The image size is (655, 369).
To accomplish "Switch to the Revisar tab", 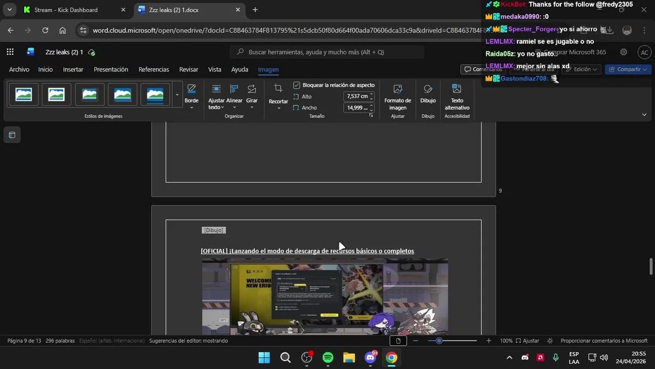I will click(x=189, y=69).
